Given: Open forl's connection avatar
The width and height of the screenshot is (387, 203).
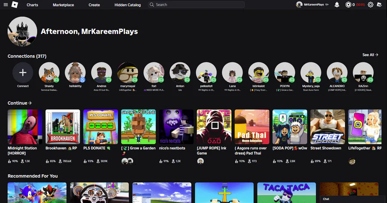Looking at the screenshot, I should click(154, 72).
